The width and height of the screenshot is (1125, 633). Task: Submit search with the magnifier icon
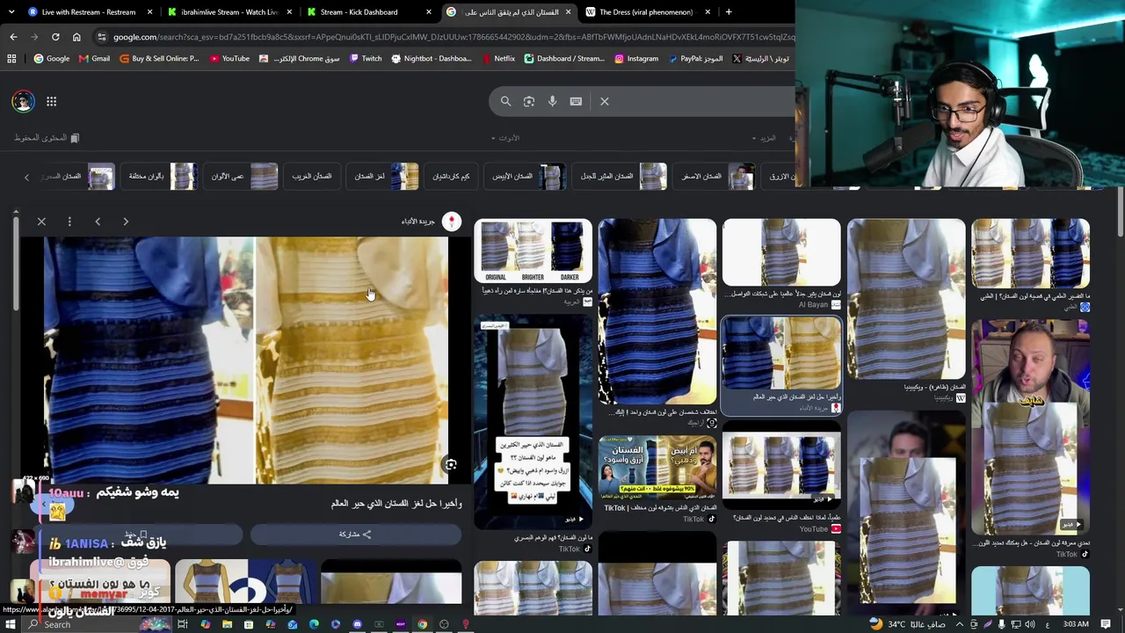click(505, 101)
